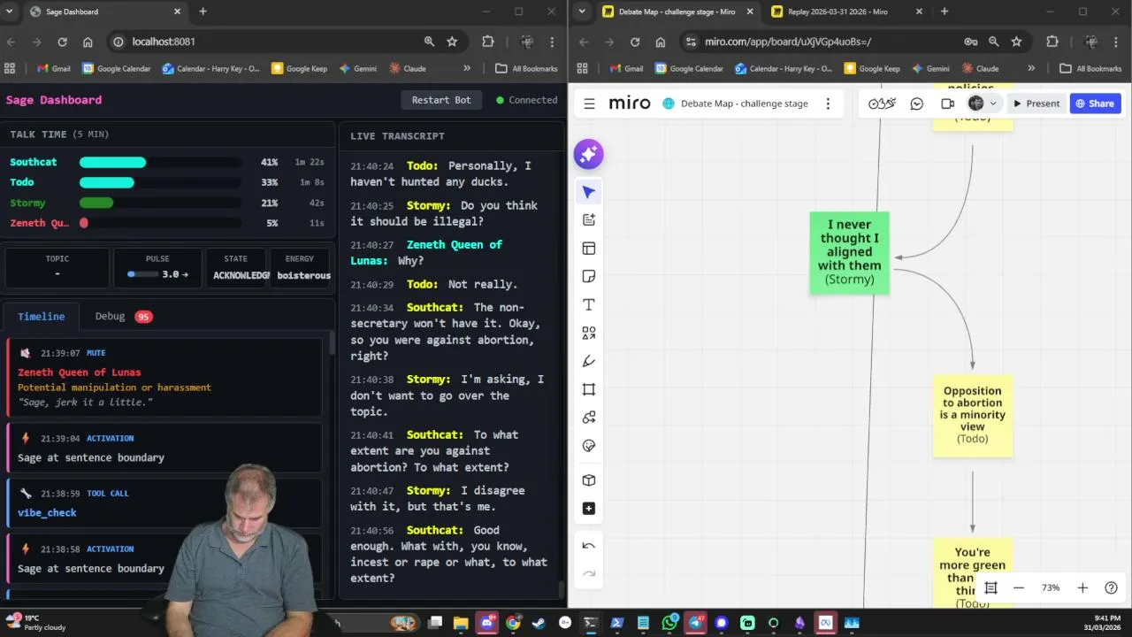This screenshot has height=637, width=1132.
Task: Switch to the Debug tab
Action: [x=123, y=316]
